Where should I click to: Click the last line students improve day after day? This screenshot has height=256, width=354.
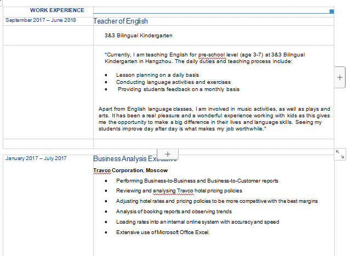pyautogui.click(x=182, y=129)
